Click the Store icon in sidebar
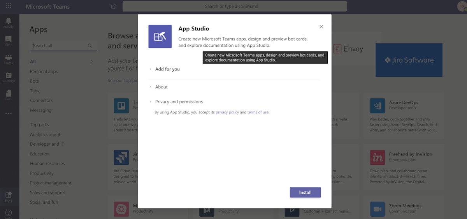Screen dimensions: 467x219 click(x=9, y=195)
